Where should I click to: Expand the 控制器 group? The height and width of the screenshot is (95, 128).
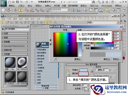click(15, 42)
